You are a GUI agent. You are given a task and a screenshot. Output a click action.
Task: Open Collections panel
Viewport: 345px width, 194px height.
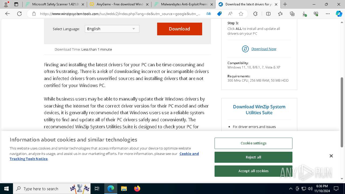coord(292,14)
